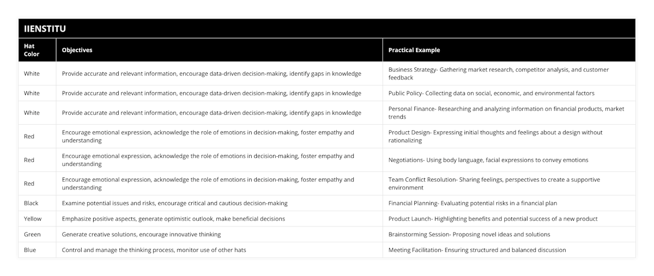
Task: Select the Green hat creative solutions objective
Action: 141,235
